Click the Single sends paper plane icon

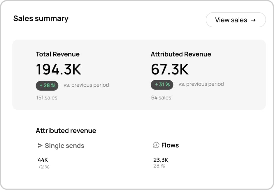click(x=40, y=145)
